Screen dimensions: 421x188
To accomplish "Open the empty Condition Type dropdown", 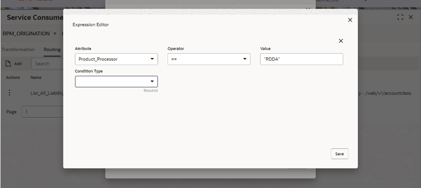I will click(116, 82).
